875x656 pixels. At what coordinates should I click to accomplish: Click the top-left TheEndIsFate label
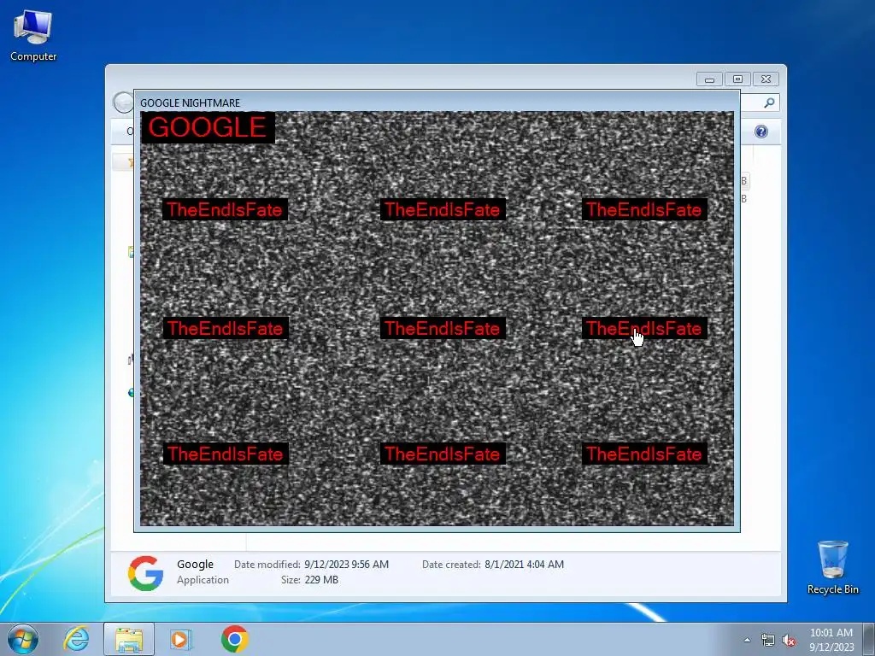(225, 210)
